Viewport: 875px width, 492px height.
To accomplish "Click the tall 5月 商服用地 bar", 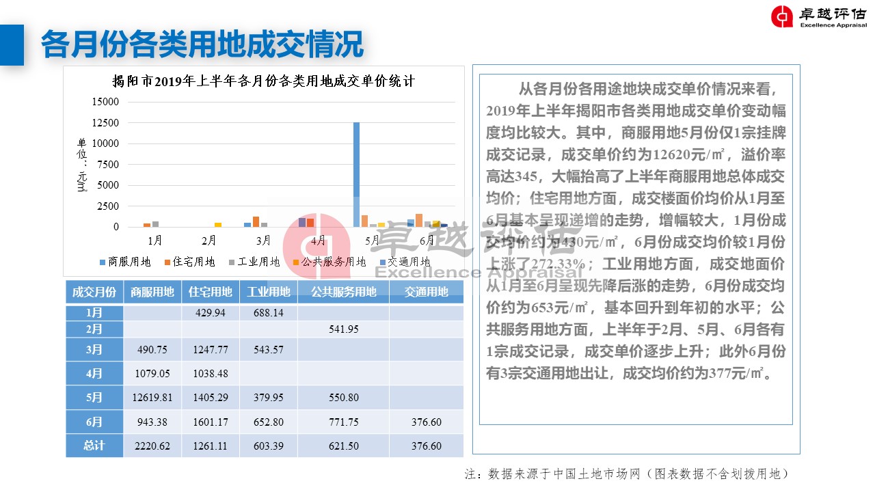I will (x=356, y=174).
